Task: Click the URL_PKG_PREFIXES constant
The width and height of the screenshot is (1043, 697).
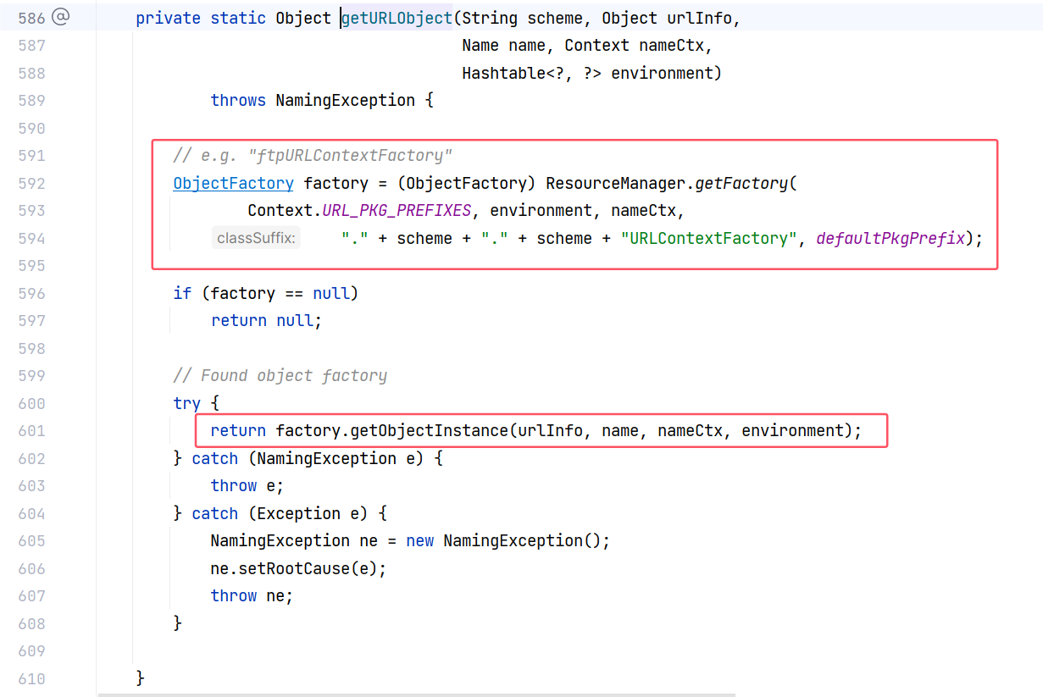Action: [396, 211]
